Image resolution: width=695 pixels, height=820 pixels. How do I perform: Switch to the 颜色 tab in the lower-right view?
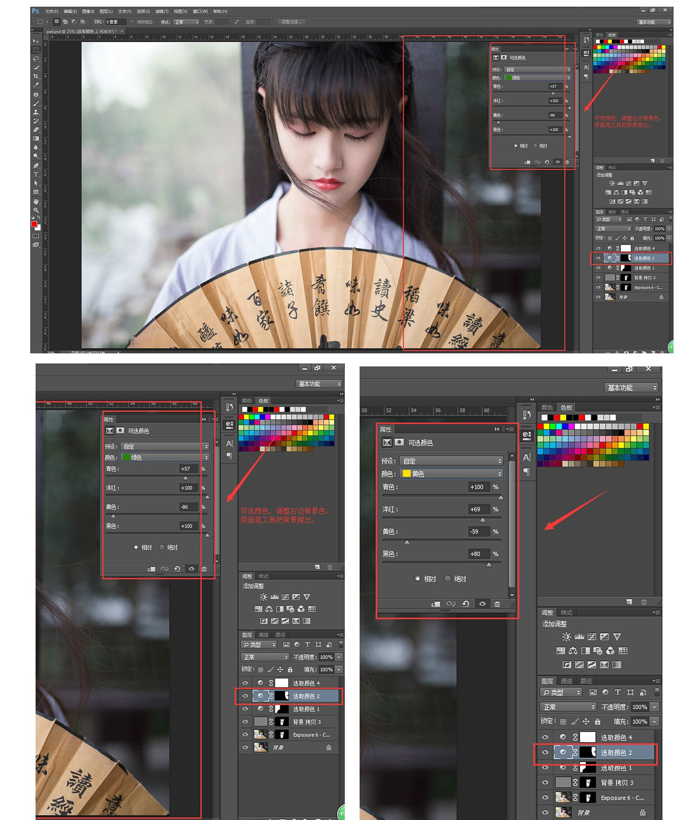(547, 407)
